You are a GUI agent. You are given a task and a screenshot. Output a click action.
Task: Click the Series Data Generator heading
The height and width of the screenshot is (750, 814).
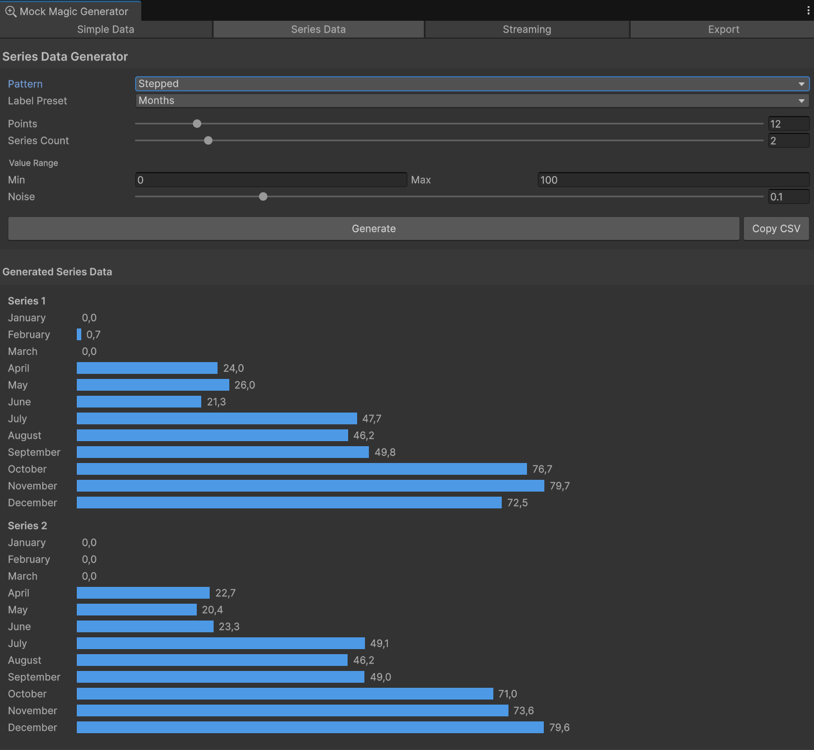pos(65,56)
